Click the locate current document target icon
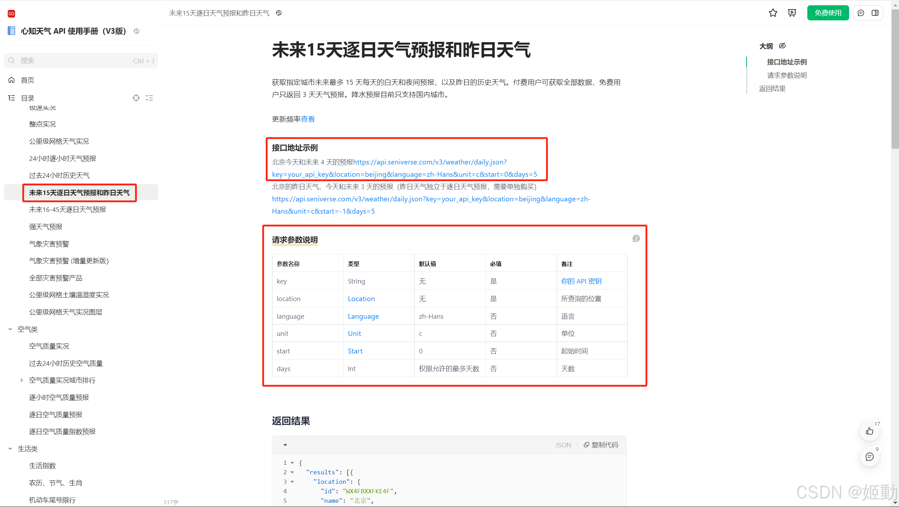Image resolution: width=899 pixels, height=507 pixels. click(136, 98)
